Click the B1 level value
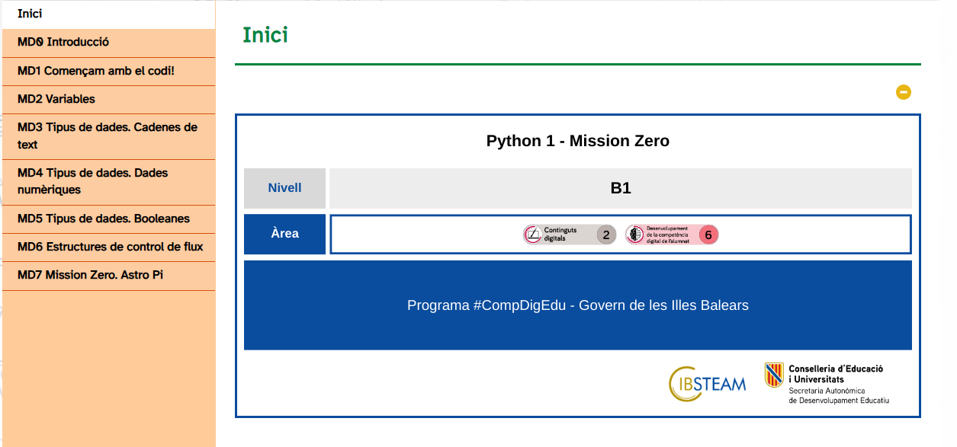 coord(621,188)
